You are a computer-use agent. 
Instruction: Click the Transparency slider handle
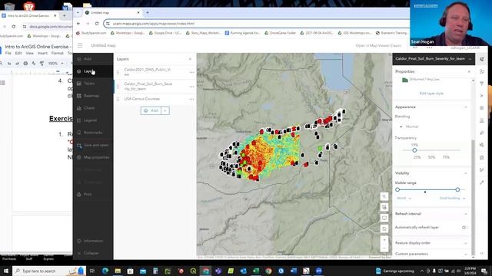[414, 150]
